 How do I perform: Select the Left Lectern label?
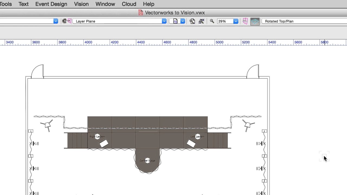[197, 136]
